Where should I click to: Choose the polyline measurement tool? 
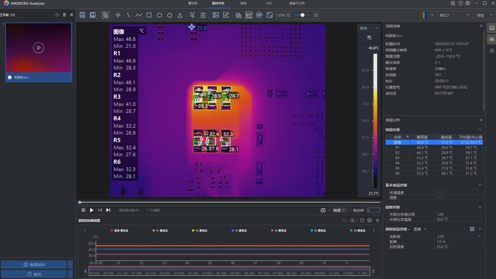139,15
